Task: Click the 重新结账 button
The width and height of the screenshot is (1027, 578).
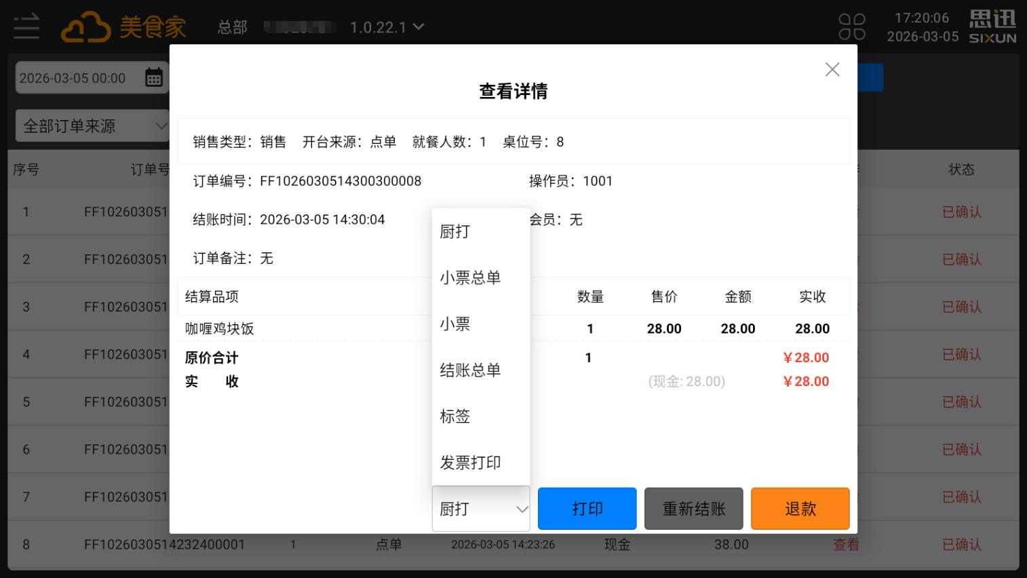Action: pos(693,509)
